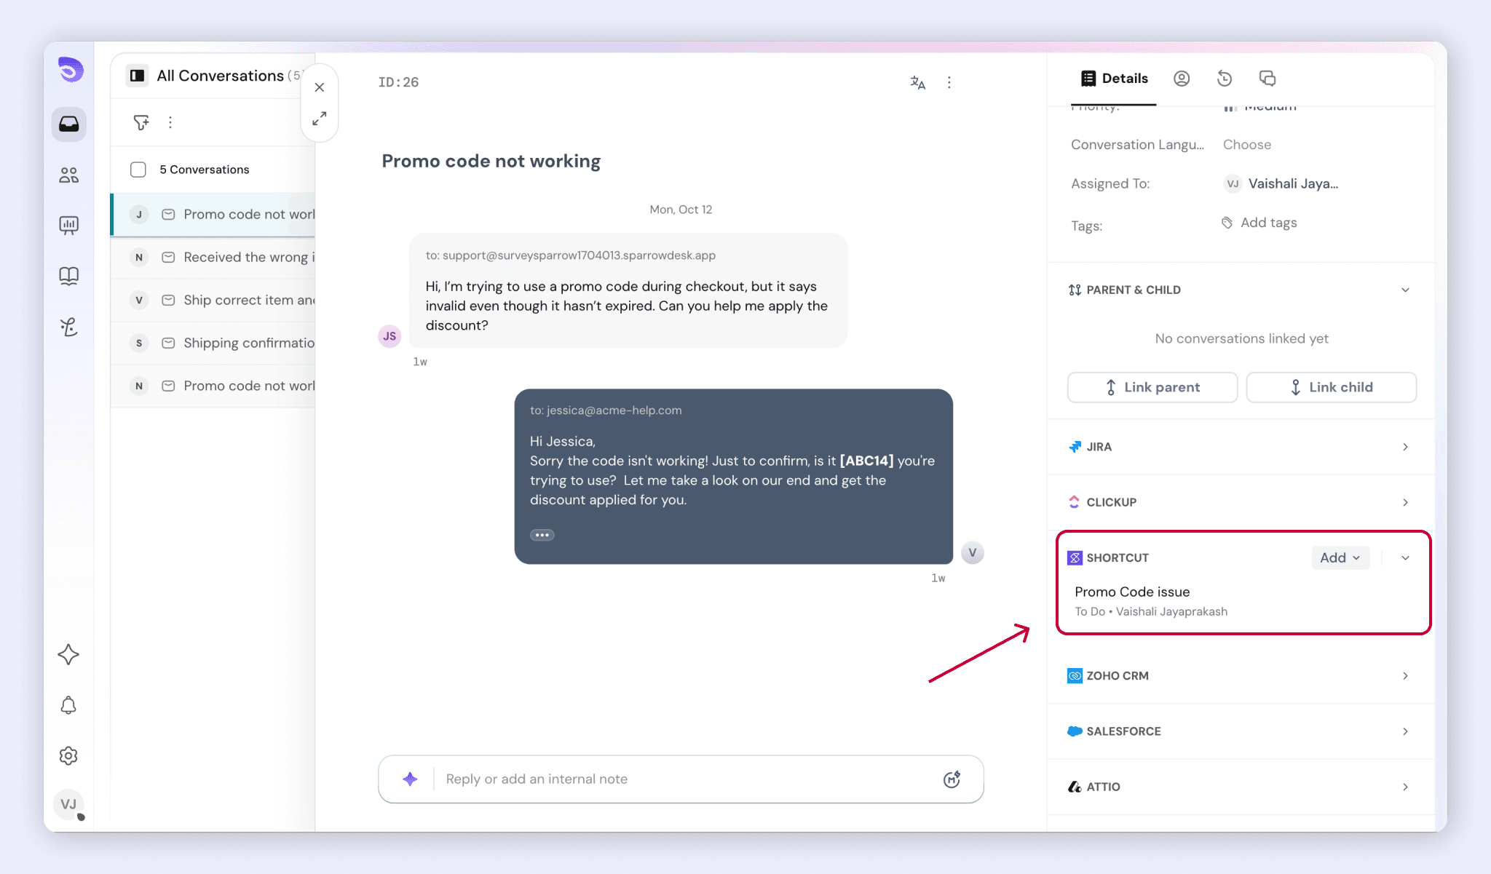This screenshot has width=1491, height=874.
Task: Open the 'Promo Code issue' Shortcut story
Action: [x=1132, y=592]
